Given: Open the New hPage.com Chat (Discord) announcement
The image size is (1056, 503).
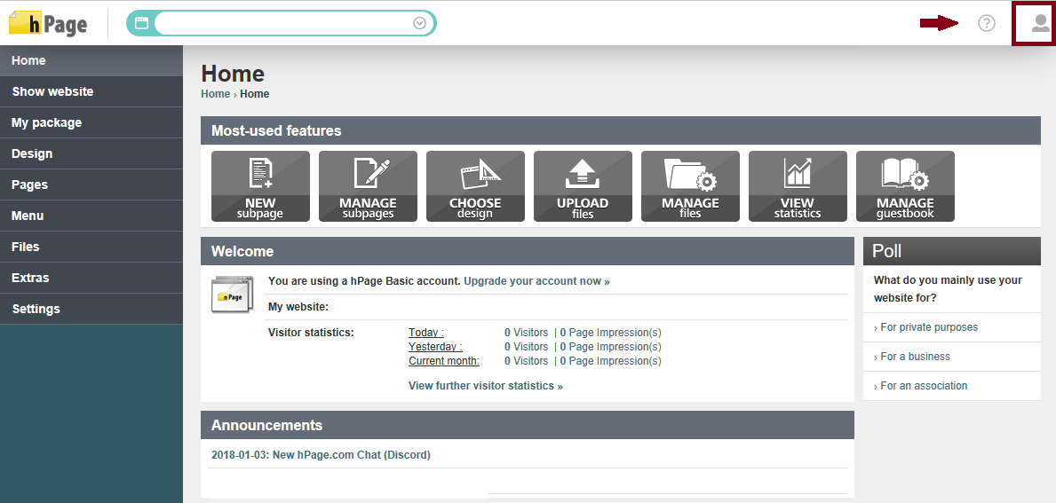Looking at the screenshot, I should 321,454.
